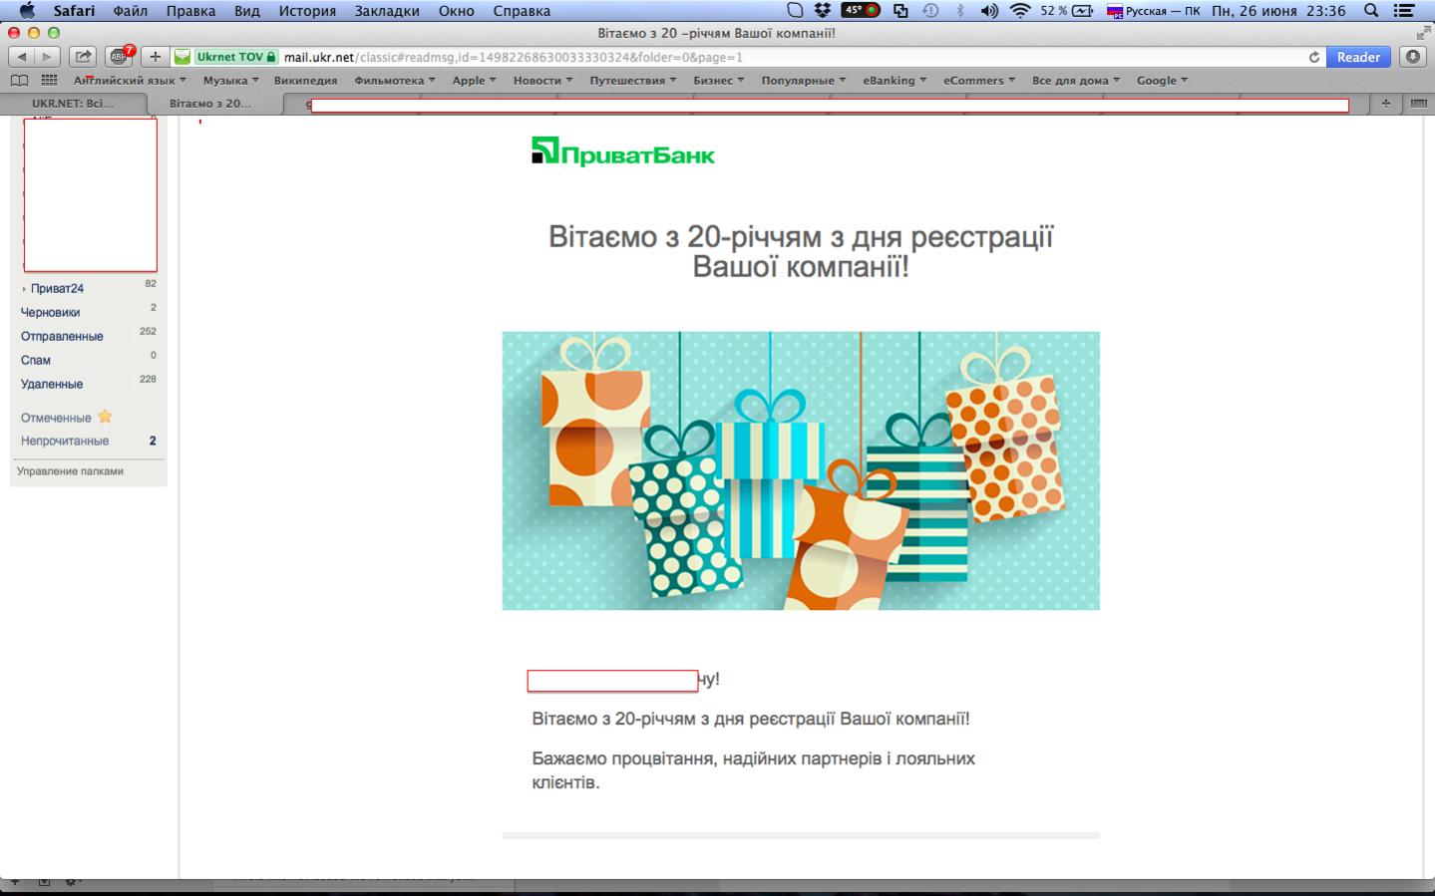Screen dimensions: 1435x896
Task: Open the Путешествия bookmarks dropdown
Action: click(633, 81)
